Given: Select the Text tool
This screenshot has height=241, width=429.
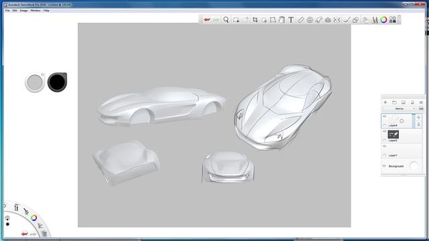Looking at the screenshot, I should pos(291,19).
